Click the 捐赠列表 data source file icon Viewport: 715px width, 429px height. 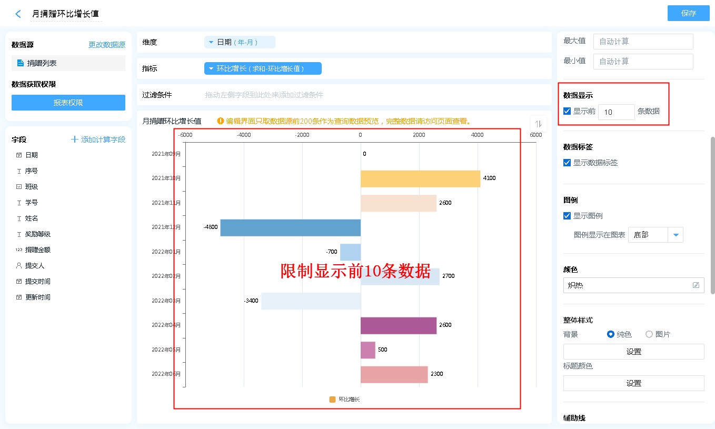[x=21, y=63]
